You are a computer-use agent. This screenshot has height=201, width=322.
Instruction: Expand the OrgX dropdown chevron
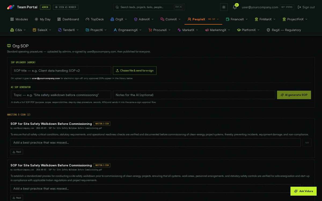click(126, 19)
